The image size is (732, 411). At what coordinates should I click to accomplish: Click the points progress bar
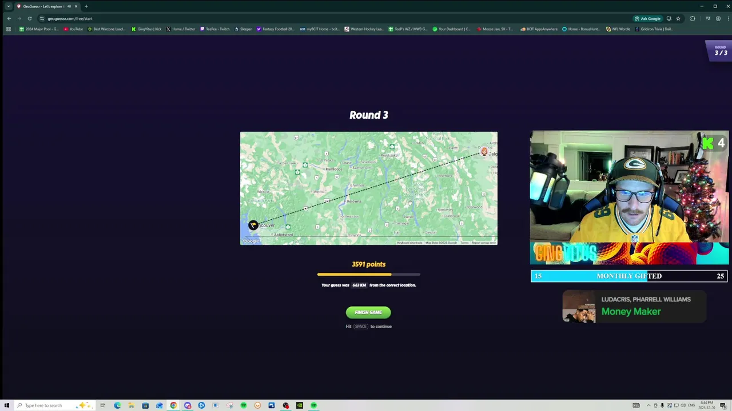tap(369, 275)
